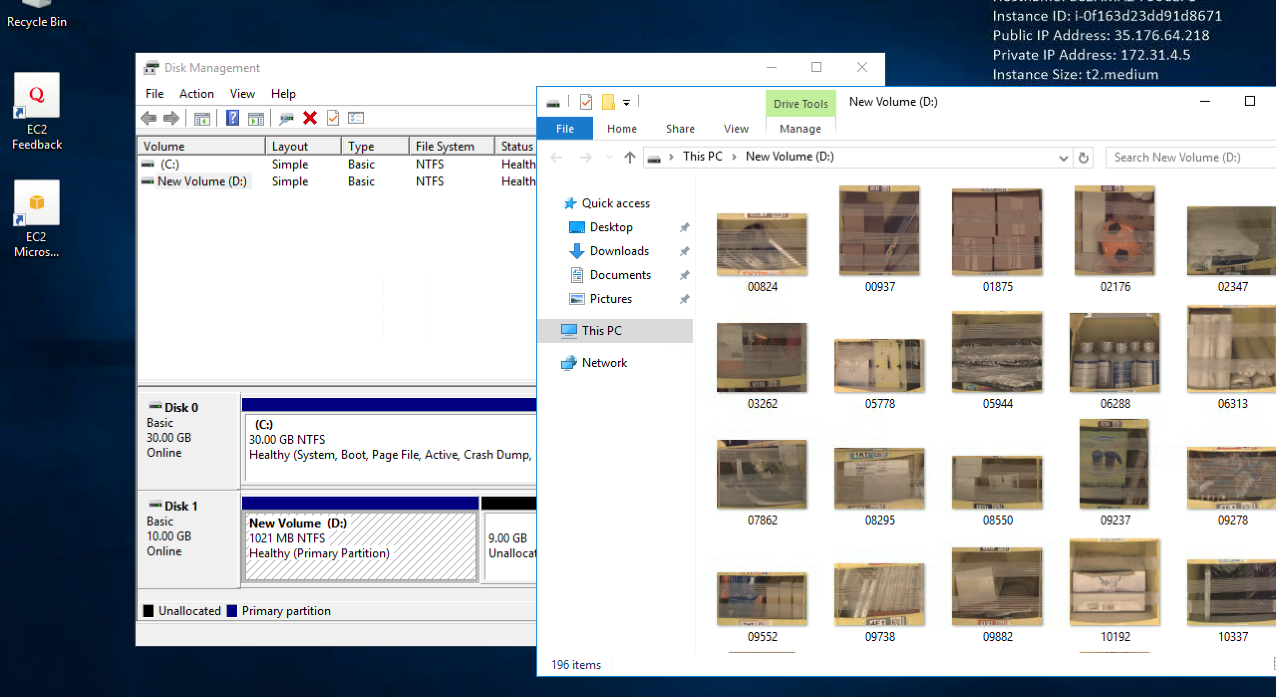Click in Search New Volume (D:) box
Image resolution: width=1276 pixels, height=697 pixels.
(x=1190, y=158)
